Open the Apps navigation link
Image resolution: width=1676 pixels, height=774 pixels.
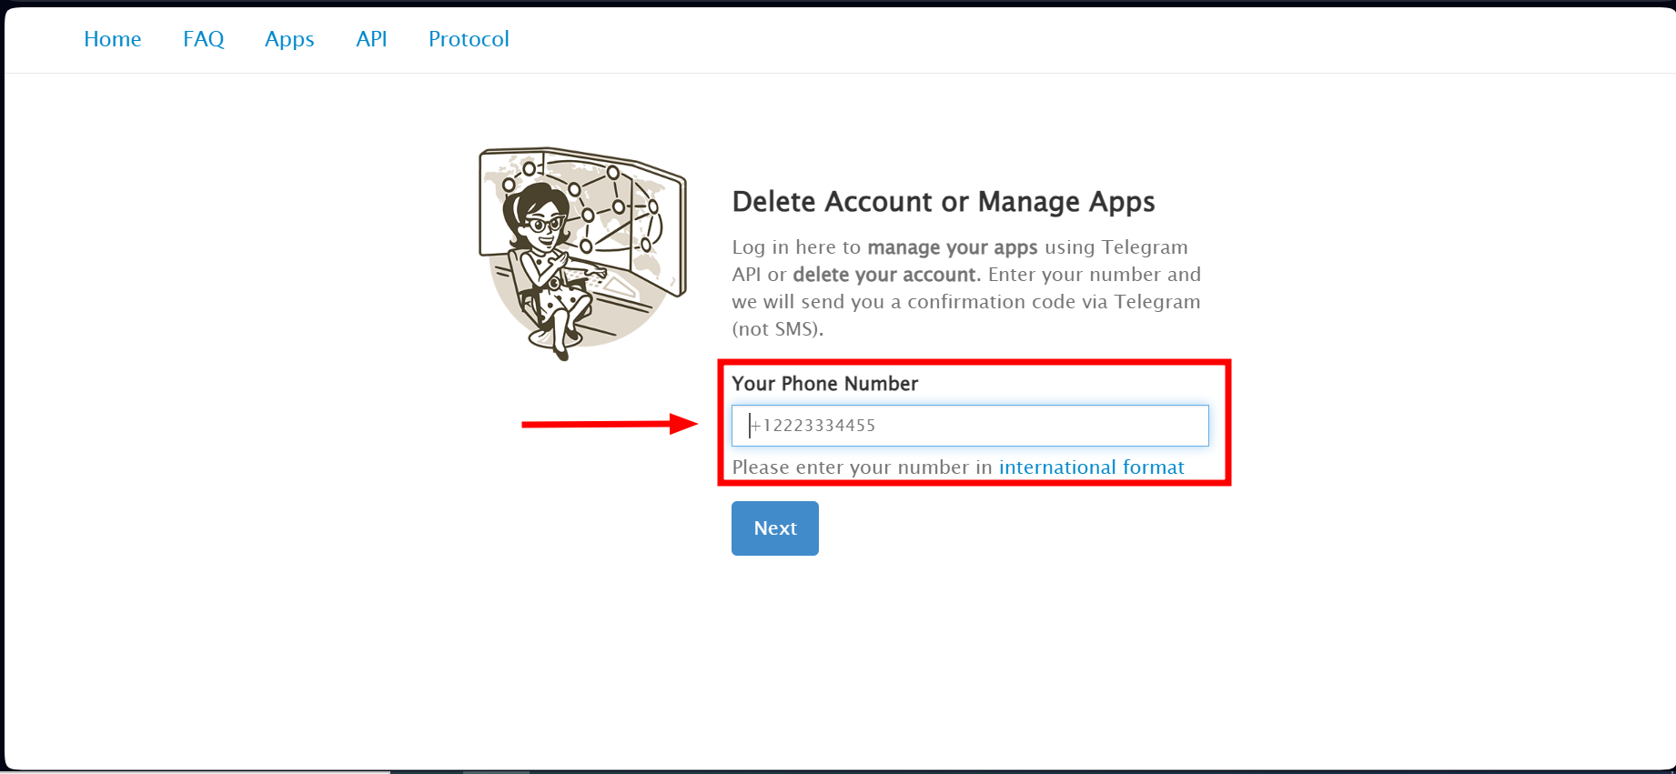(289, 39)
